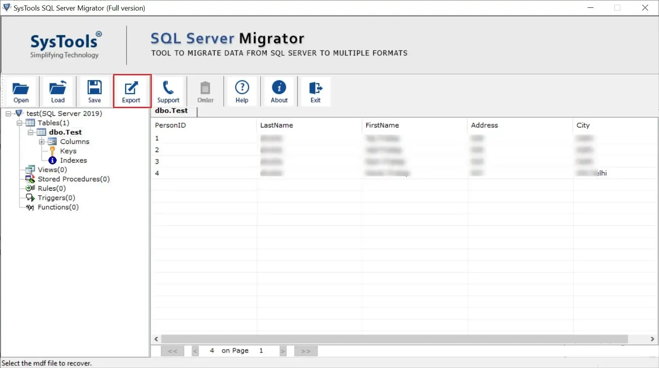
Task: Go to the next page arrow button
Action: 283,351
